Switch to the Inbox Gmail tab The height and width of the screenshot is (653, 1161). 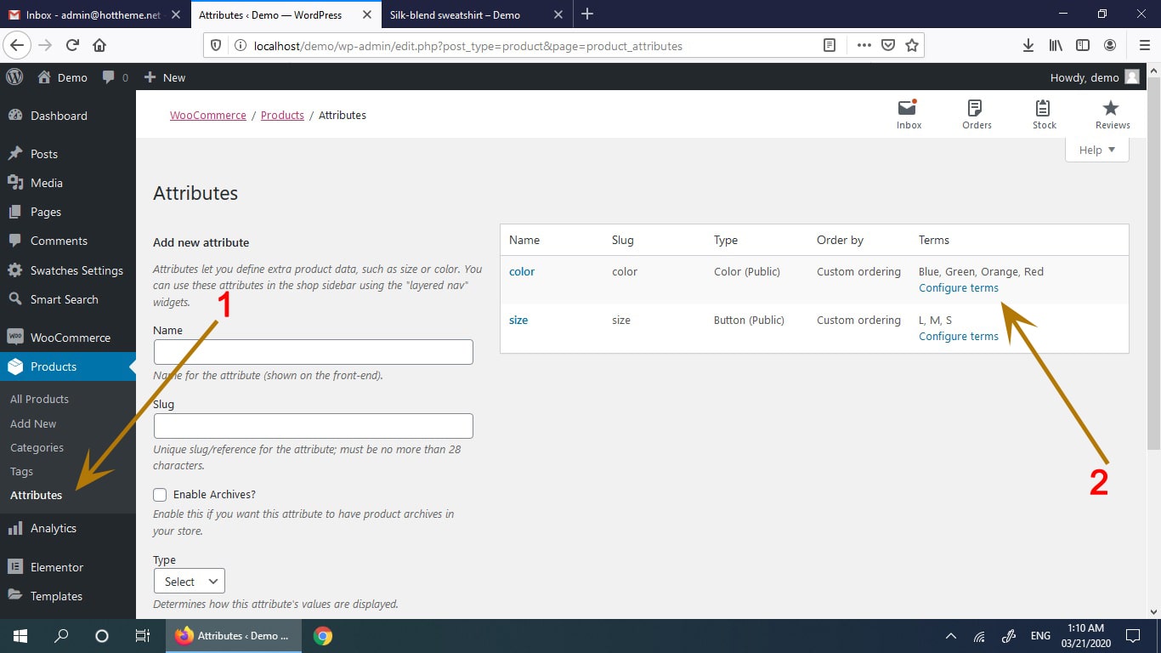point(93,14)
